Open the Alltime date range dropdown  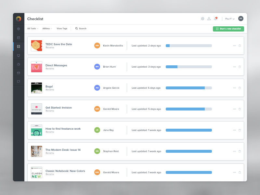tap(47, 29)
